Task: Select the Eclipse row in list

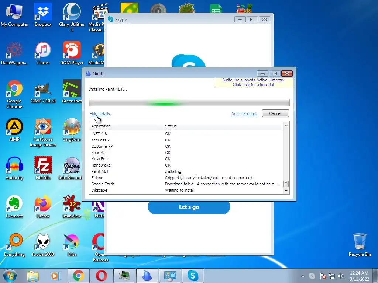Action: coord(186,178)
